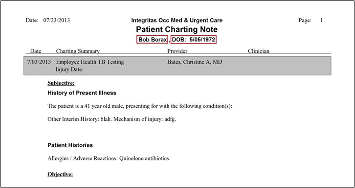Viewport: 355px width, 188px height.
Task: Click provider Bates, Christine A, MD
Action: [195, 62]
